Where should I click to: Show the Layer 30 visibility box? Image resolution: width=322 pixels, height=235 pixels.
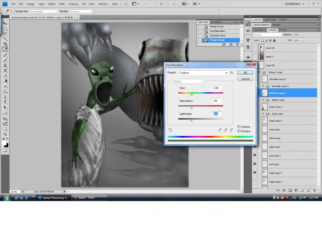click(254, 48)
